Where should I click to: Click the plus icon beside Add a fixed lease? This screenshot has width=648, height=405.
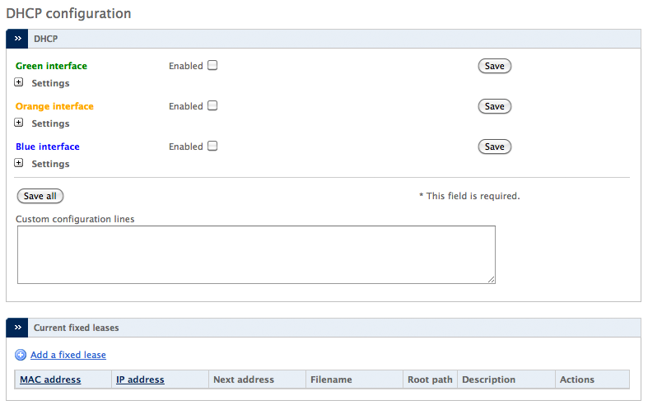21,355
